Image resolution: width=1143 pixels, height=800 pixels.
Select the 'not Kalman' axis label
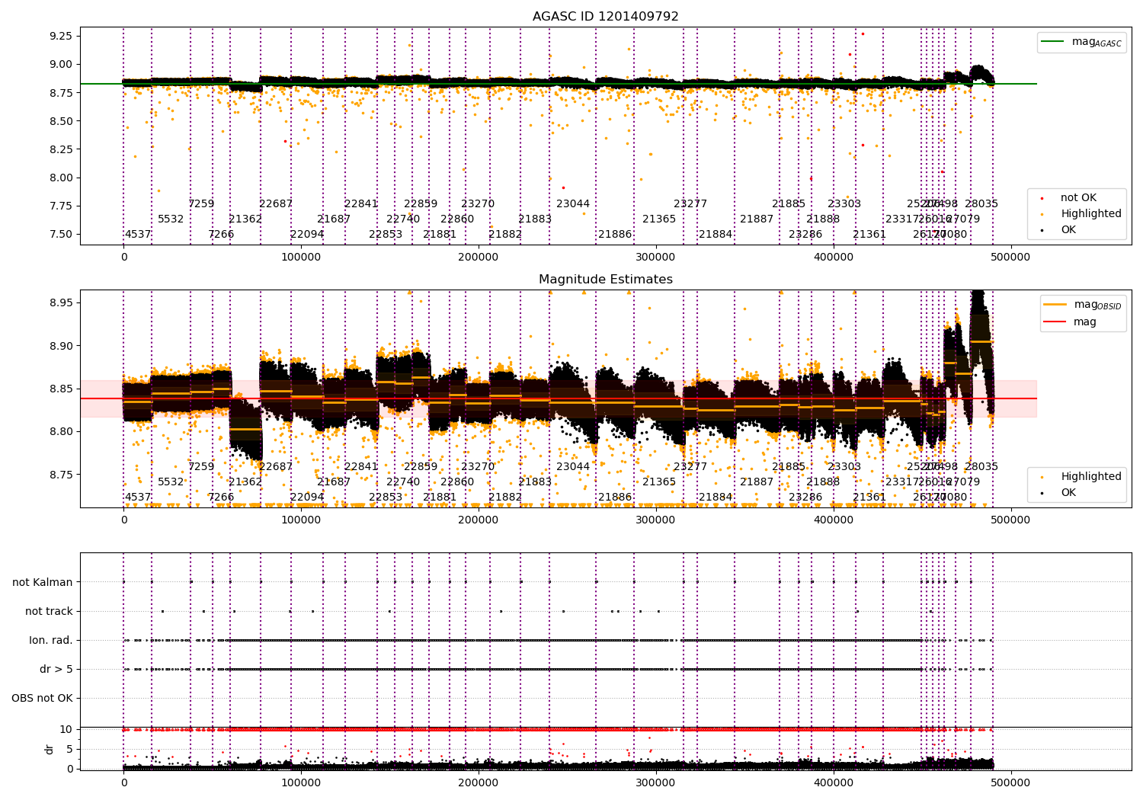[x=43, y=583]
